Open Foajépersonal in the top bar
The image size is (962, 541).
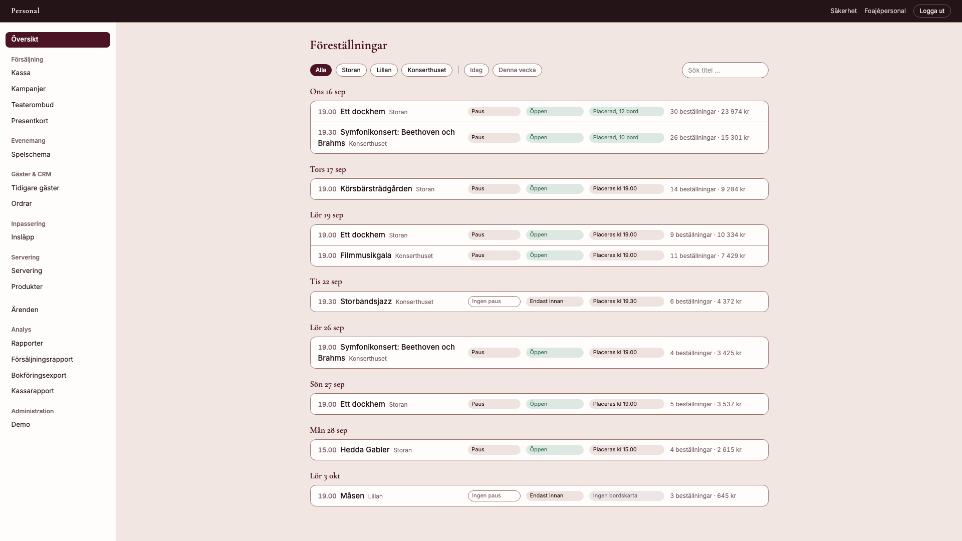click(885, 11)
